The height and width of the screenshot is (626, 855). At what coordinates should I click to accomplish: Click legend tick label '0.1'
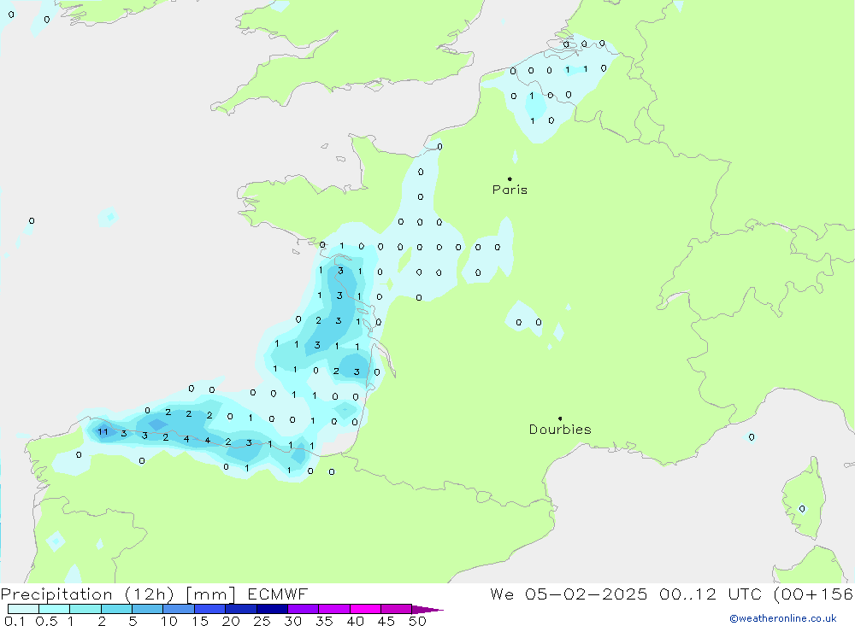[x=15, y=621]
